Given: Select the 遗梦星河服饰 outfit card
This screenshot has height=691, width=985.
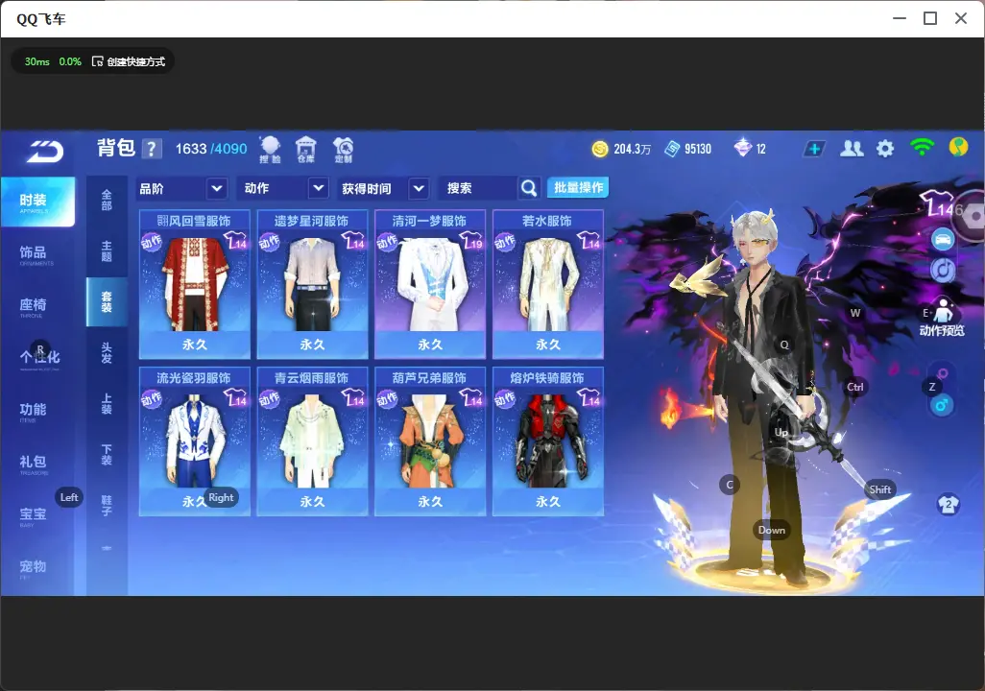Looking at the screenshot, I should pos(312,284).
